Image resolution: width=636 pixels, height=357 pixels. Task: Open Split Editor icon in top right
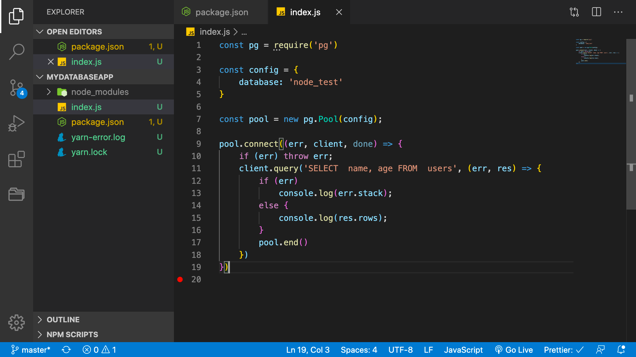pyautogui.click(x=597, y=12)
